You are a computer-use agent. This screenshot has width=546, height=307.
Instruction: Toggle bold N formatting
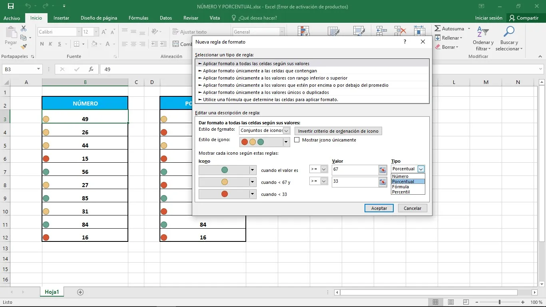pyautogui.click(x=42, y=44)
